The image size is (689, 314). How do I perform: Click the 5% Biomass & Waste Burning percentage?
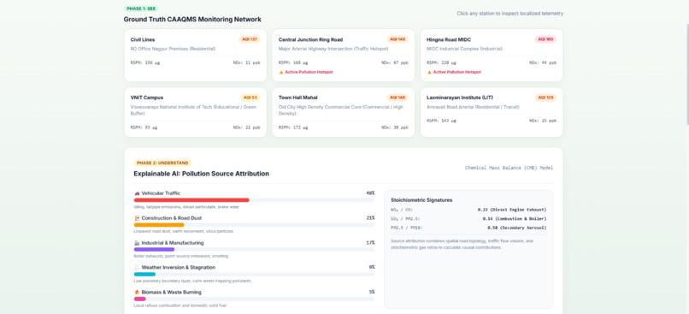pos(372,292)
